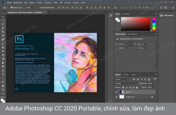Click the search magnifier in options bar

coord(161,7)
